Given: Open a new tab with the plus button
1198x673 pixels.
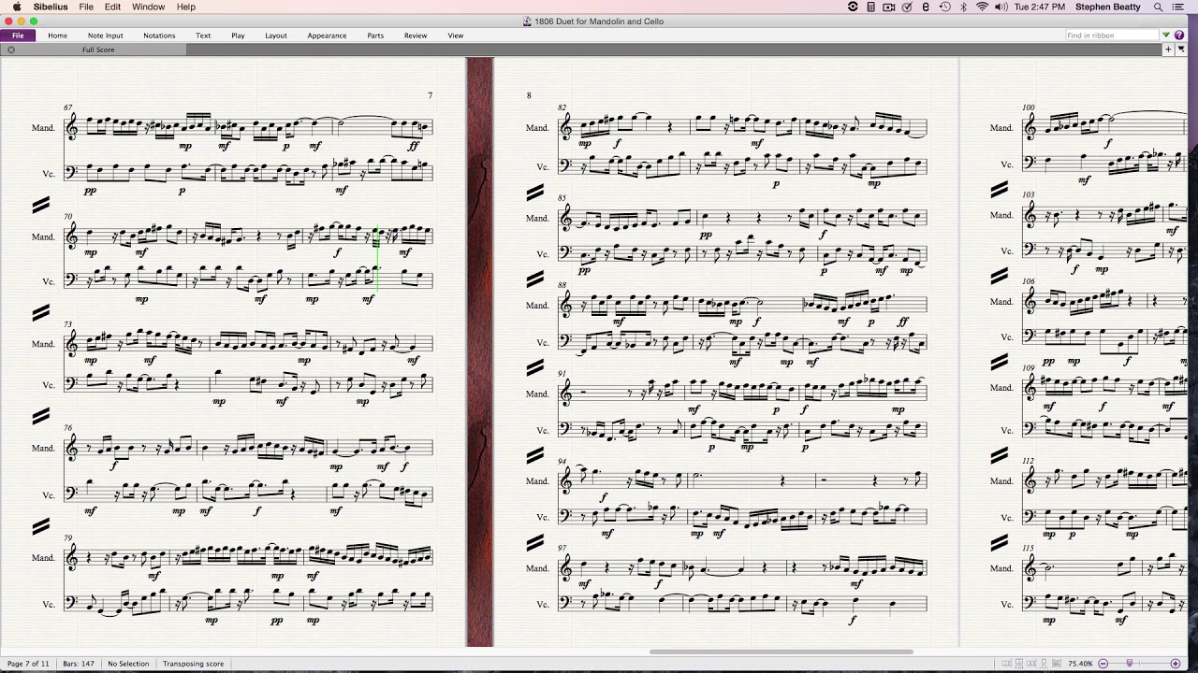Looking at the screenshot, I should tap(1169, 50).
